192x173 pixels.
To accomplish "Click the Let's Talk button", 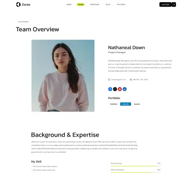I will [x=165, y=4].
